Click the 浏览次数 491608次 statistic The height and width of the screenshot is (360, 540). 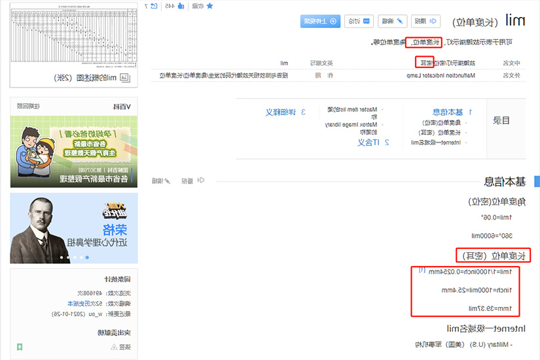point(104,293)
